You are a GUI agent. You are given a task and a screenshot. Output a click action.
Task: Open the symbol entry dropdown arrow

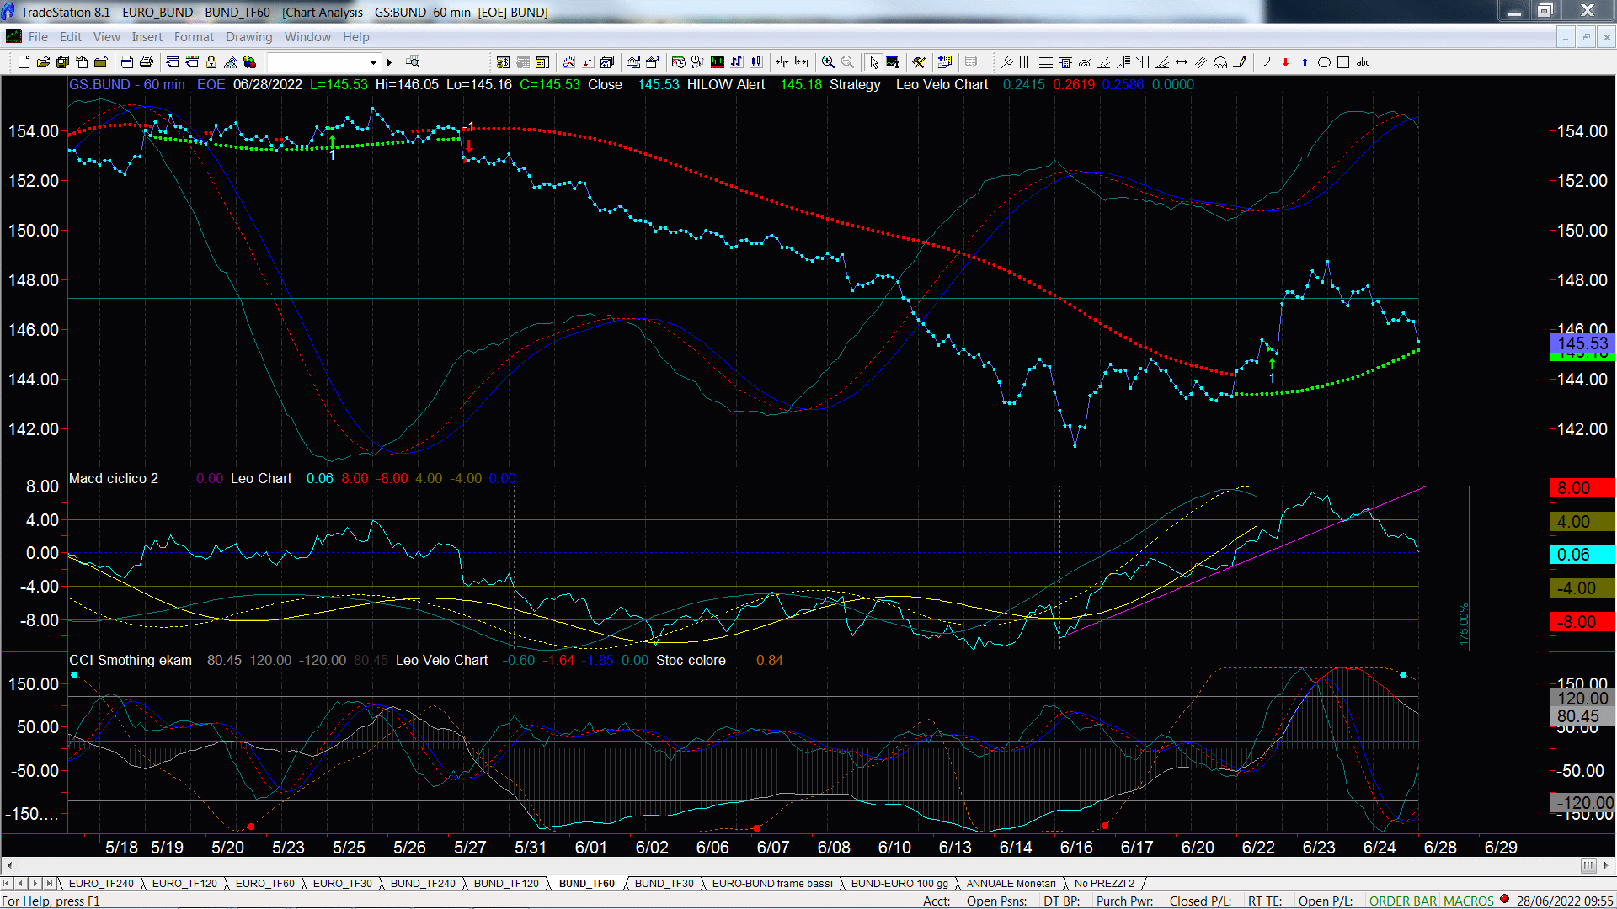pos(373,62)
